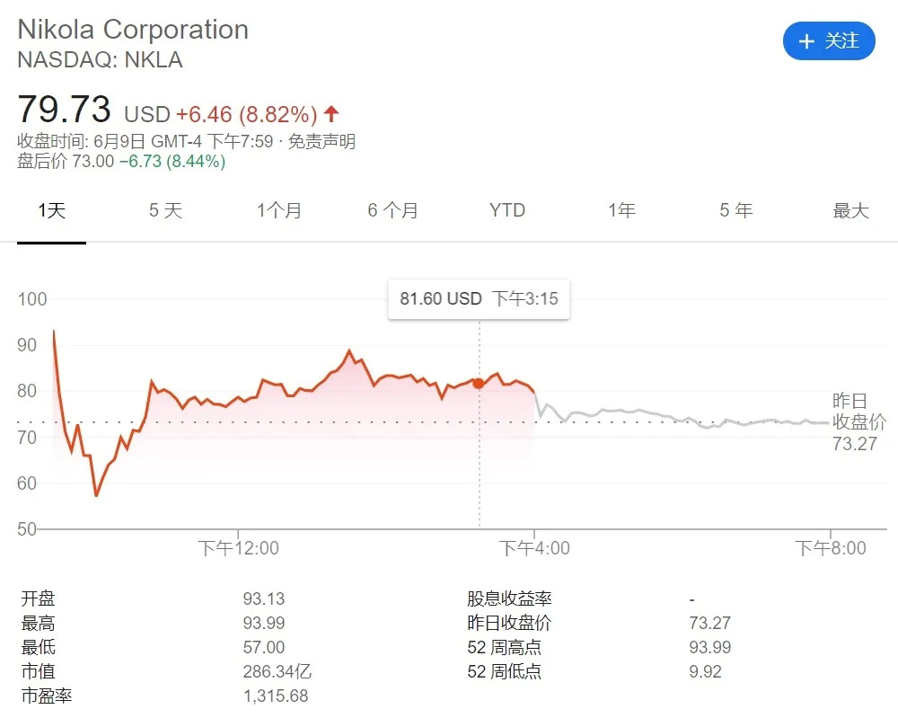
Task: Click the 市值 286.34亿 value
Action: coord(277,671)
